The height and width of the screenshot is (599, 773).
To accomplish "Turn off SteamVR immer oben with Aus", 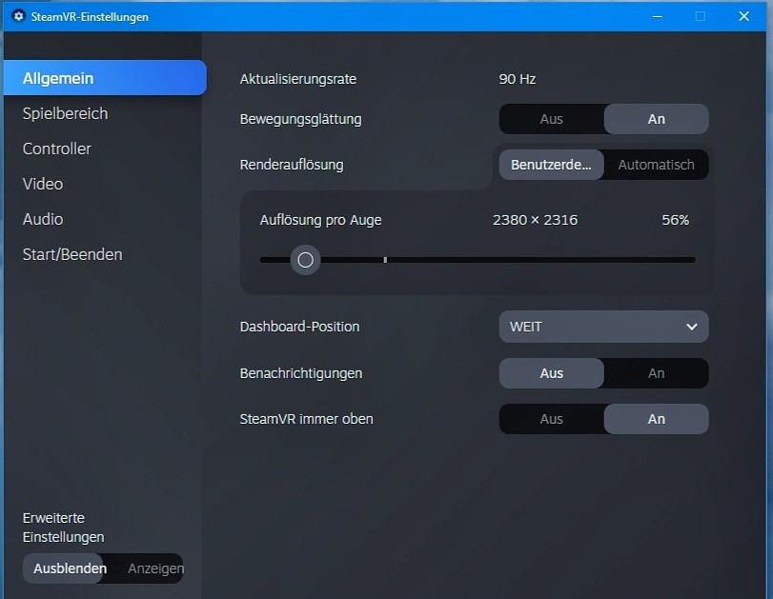I will click(551, 419).
